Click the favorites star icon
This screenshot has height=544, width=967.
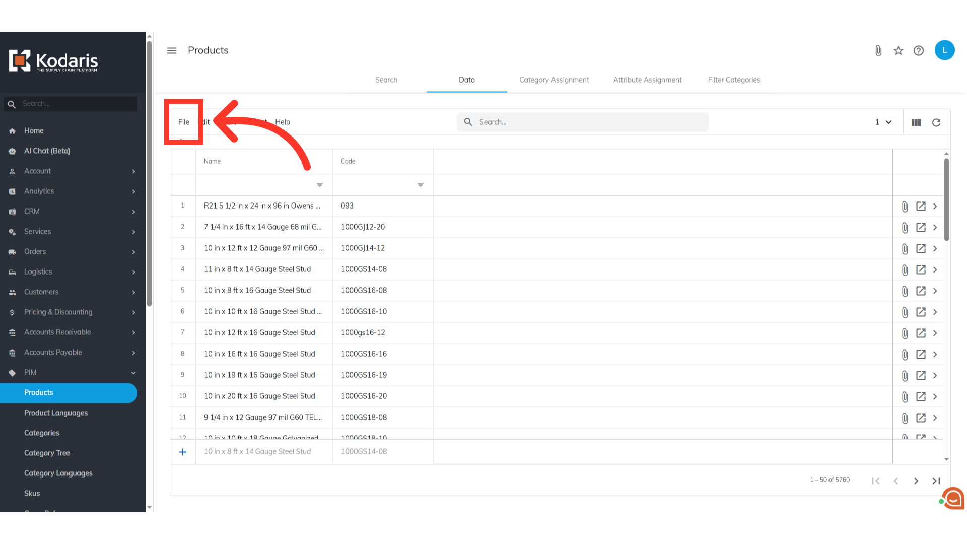pyautogui.click(x=899, y=50)
